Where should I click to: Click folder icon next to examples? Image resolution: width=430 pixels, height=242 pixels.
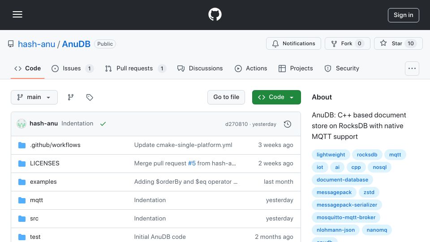tap(22, 182)
